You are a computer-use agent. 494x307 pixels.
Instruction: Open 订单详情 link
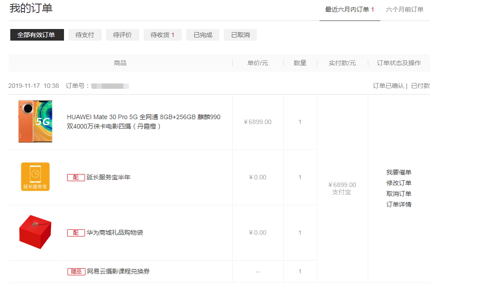[x=399, y=204]
